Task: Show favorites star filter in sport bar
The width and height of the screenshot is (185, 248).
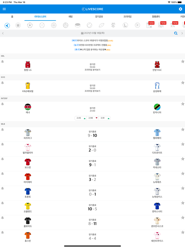Action: pos(18,25)
